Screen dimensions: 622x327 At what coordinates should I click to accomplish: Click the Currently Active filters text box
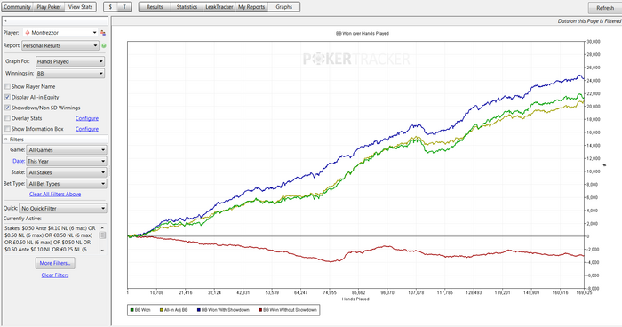click(52, 239)
